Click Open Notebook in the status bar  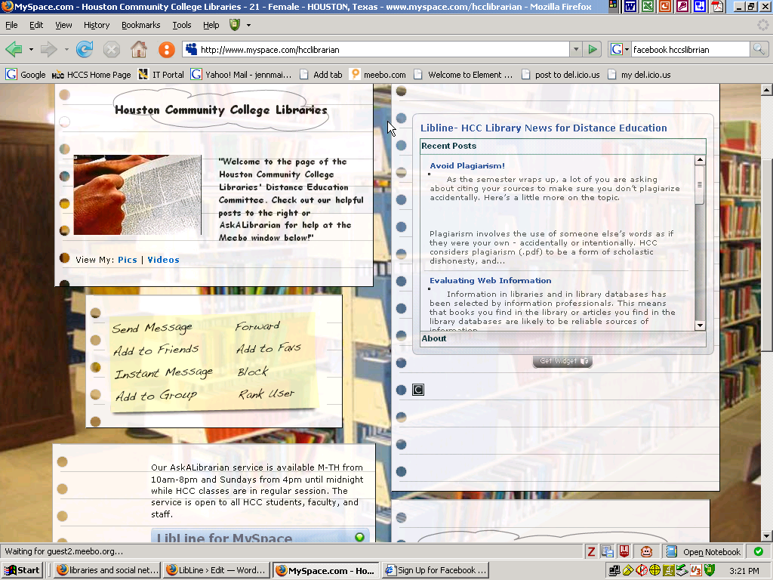pyautogui.click(x=704, y=551)
